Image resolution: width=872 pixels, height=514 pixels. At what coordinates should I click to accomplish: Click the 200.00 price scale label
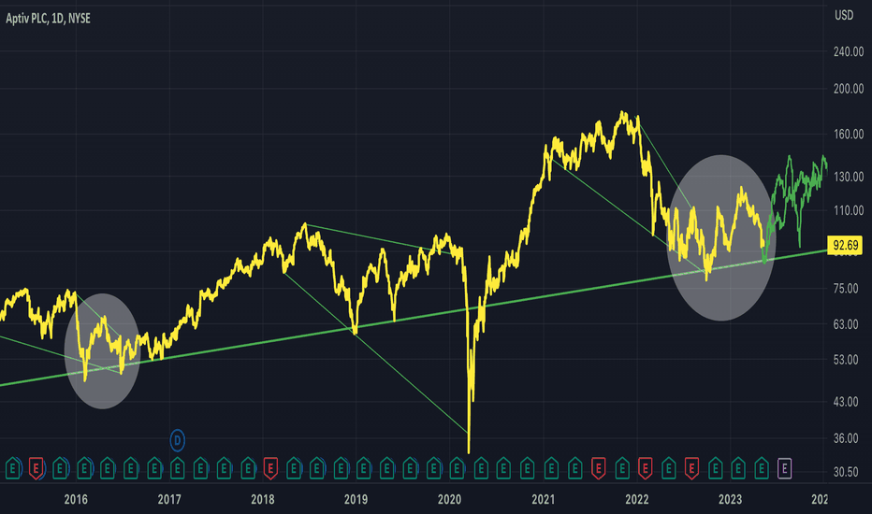point(848,89)
